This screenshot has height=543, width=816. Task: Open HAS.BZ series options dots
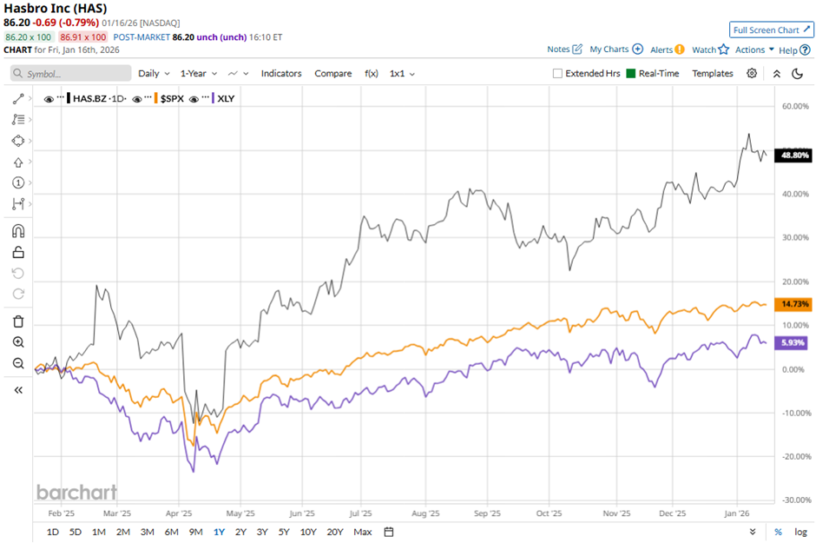tap(61, 97)
